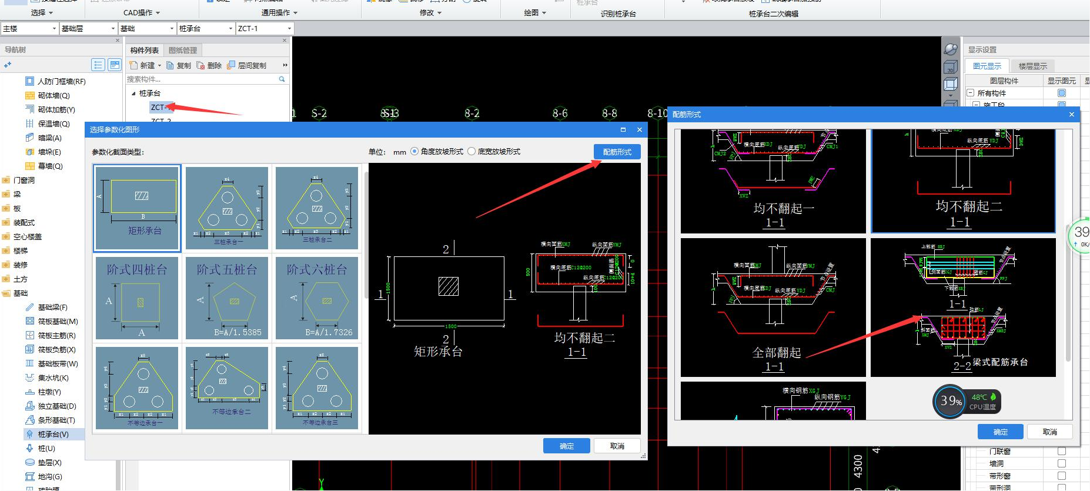Screen dimensions: 1090x491
Task: Select the 砌体加筋(Y) icon
Action: (30, 109)
